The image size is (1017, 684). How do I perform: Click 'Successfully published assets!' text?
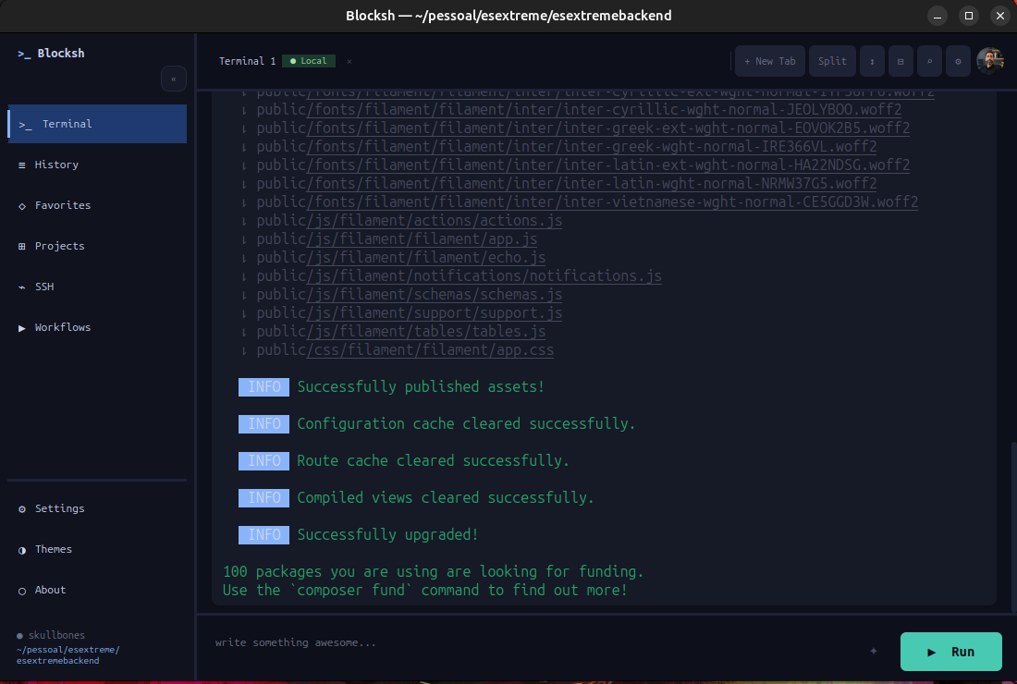[421, 387]
